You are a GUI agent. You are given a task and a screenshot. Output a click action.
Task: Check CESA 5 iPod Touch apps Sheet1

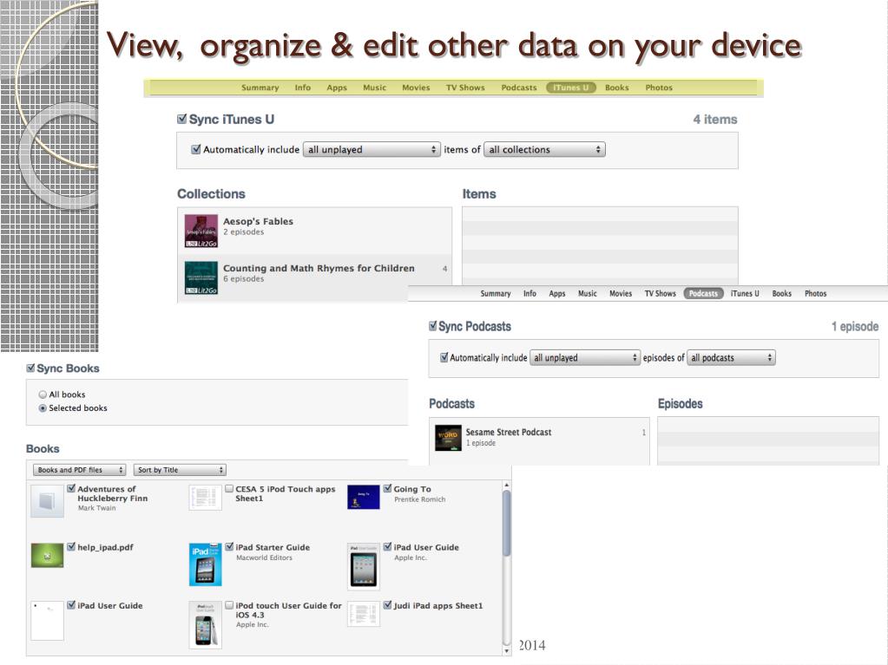tap(229, 489)
